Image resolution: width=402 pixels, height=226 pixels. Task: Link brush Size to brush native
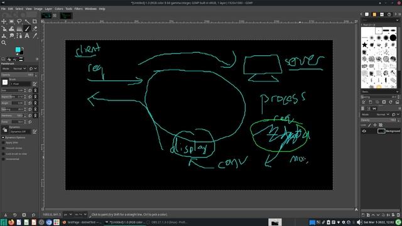click(35, 90)
